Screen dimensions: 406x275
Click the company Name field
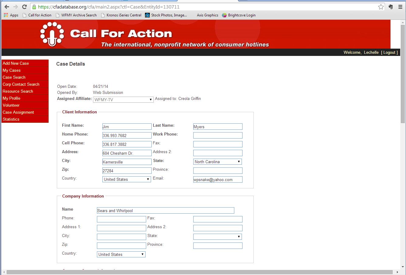166,211
